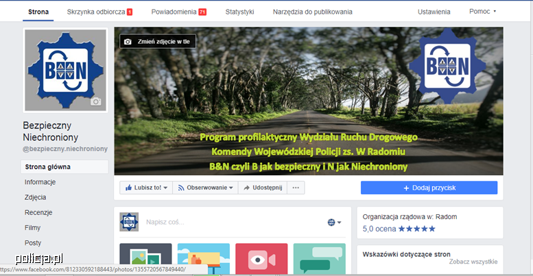Open the Lubisz to! dropdown
Viewport: 533px width, 276px height.
(x=145, y=187)
